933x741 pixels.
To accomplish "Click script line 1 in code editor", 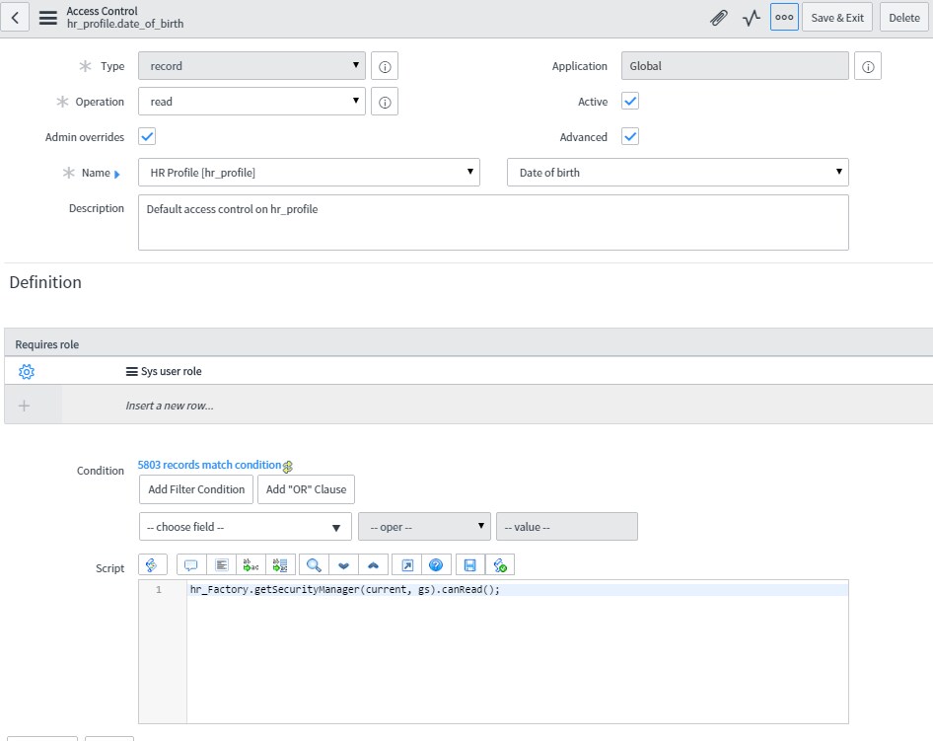I will (x=518, y=589).
